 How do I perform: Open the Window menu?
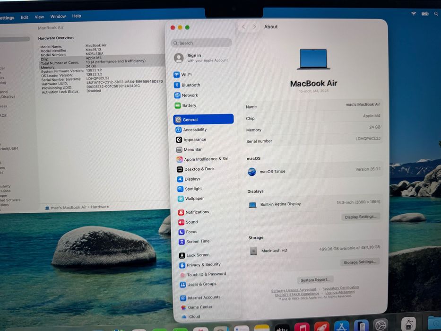58,17
